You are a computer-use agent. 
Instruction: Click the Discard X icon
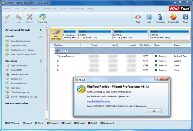[x=29, y=17]
